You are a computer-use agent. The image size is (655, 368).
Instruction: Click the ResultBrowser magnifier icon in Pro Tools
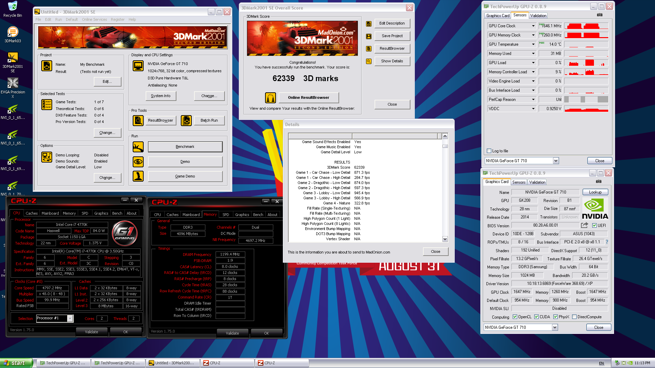coord(138,120)
